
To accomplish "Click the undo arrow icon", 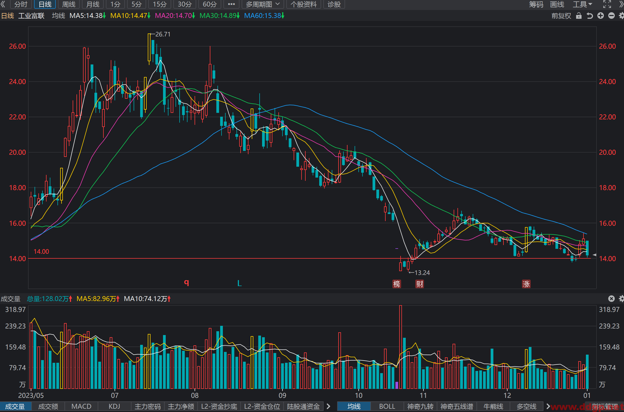I will pos(590,16).
